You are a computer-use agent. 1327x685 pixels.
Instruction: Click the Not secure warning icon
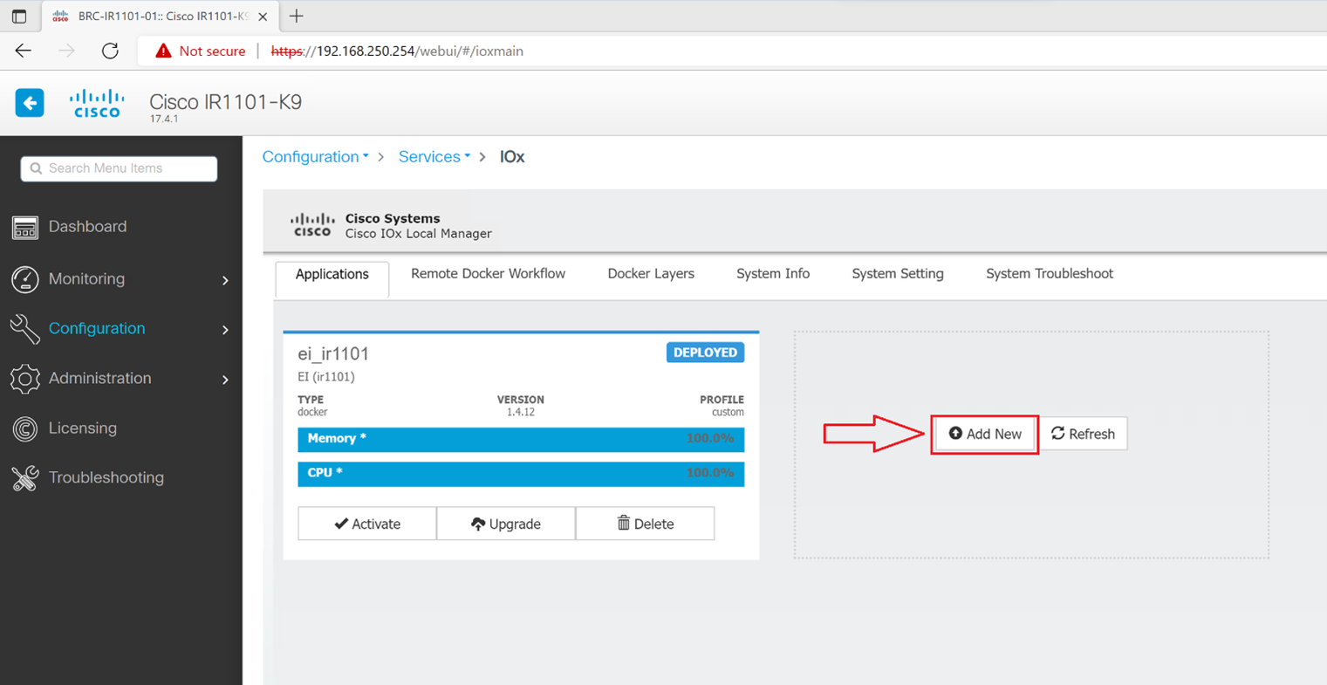163,51
